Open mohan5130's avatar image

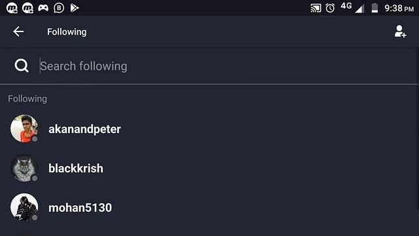24,207
